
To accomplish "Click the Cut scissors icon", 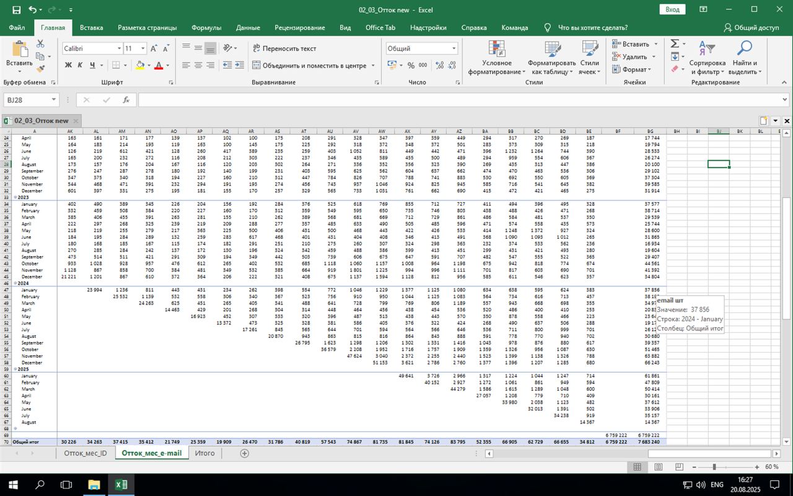I will (41, 44).
